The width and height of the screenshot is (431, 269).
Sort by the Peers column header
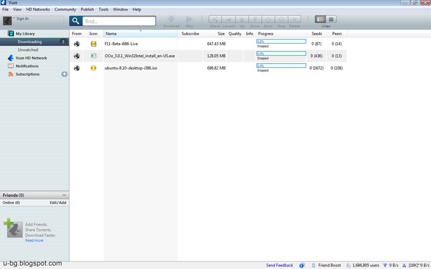click(337, 34)
